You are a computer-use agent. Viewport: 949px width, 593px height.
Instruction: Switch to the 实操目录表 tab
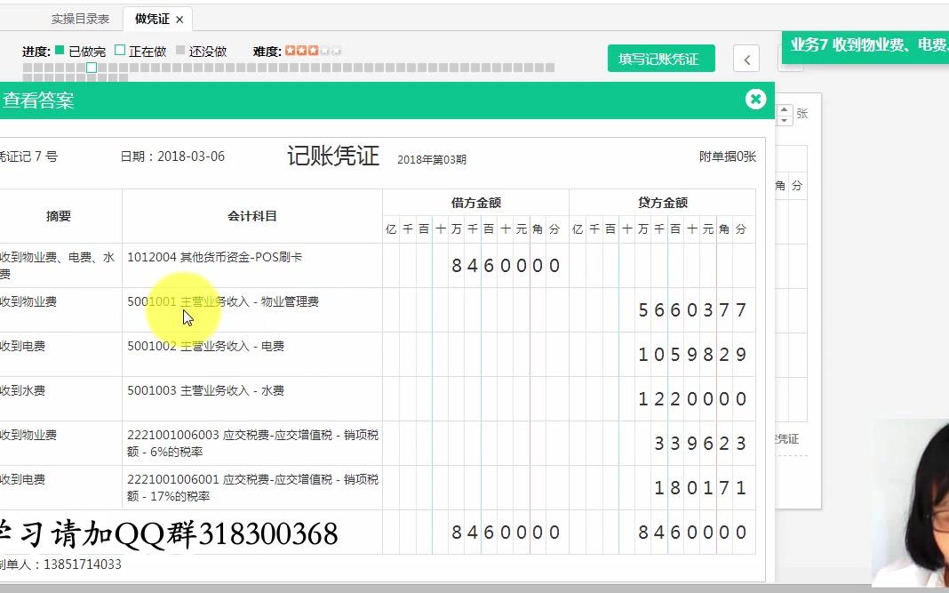80,18
